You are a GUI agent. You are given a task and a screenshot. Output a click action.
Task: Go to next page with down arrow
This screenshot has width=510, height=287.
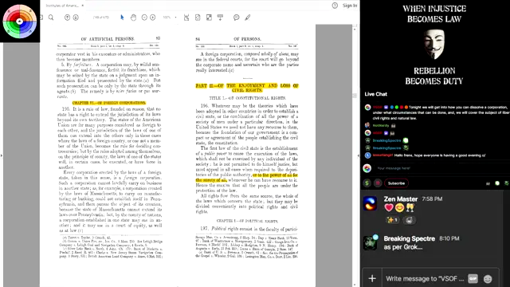[76, 18]
